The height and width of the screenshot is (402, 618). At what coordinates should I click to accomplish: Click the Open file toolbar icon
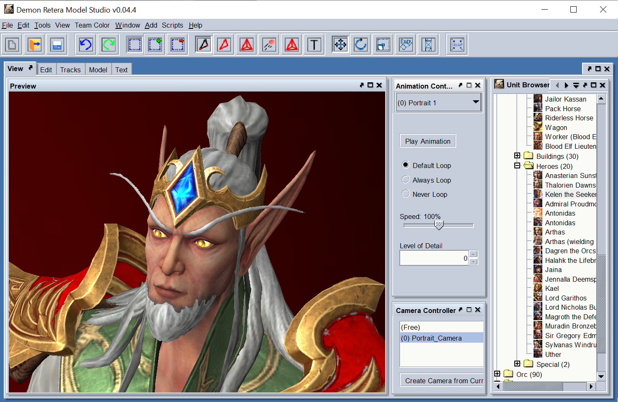coord(35,44)
